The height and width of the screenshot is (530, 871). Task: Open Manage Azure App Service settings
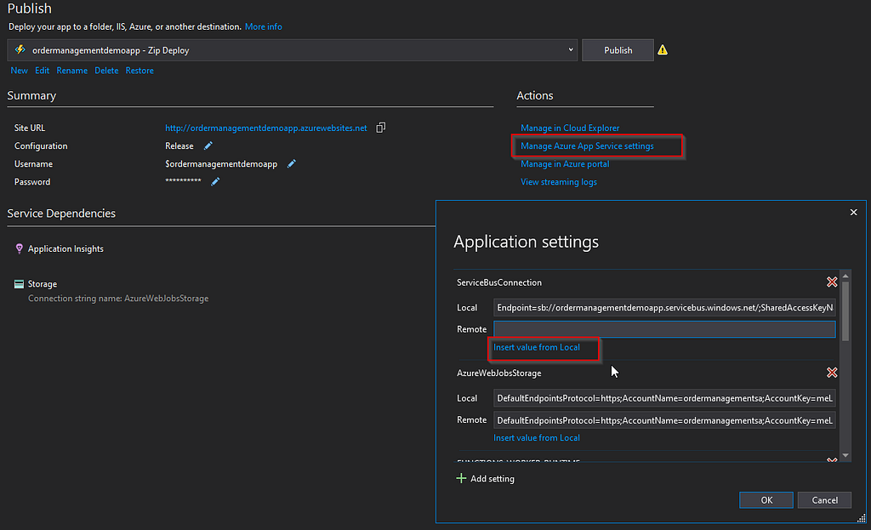[587, 146]
